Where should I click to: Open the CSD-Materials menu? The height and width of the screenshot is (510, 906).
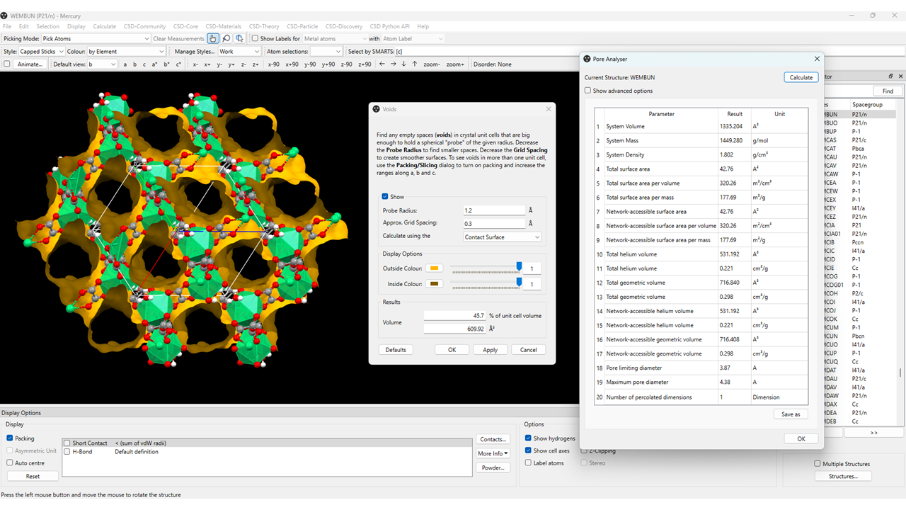pyautogui.click(x=224, y=25)
